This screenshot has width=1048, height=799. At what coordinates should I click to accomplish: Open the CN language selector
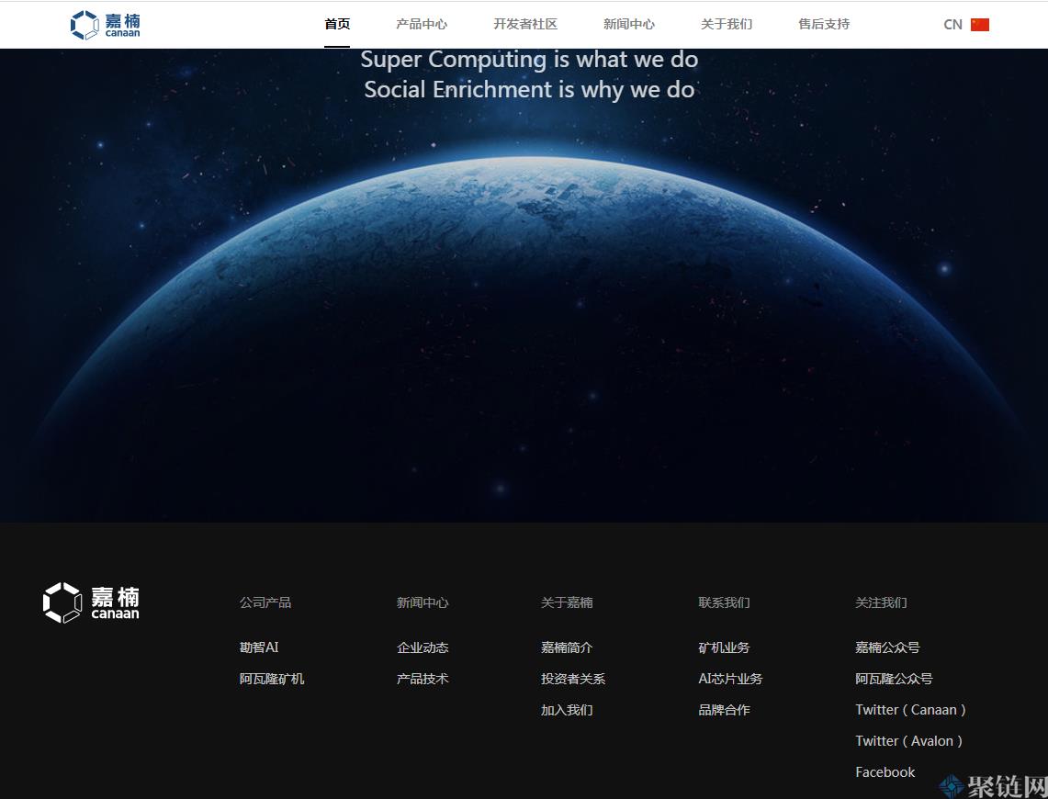click(x=965, y=25)
